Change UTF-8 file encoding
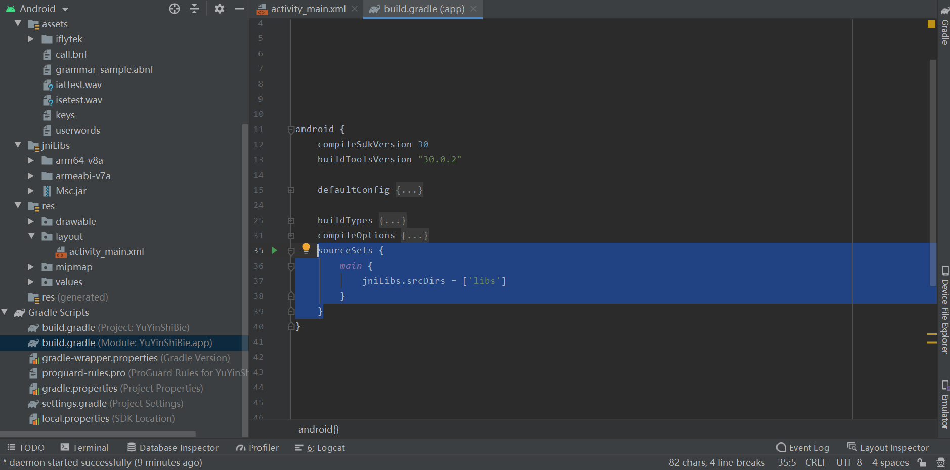Screen dimensions: 950x470 pos(849,462)
